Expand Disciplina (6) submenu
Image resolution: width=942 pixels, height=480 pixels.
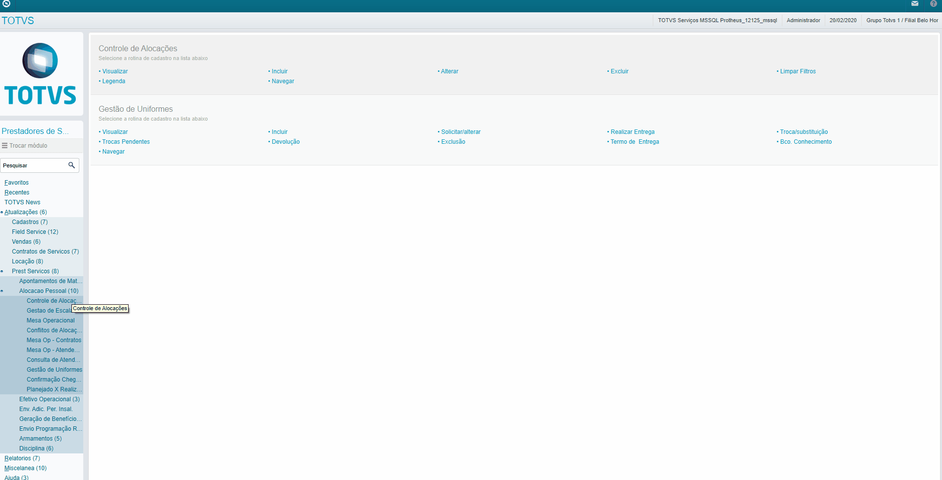(x=36, y=448)
